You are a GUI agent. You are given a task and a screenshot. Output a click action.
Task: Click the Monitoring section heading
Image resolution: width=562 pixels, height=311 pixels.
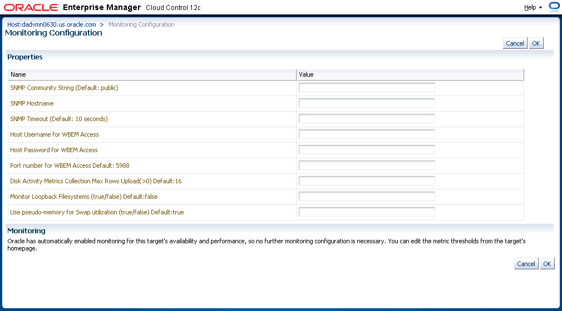tap(26, 231)
